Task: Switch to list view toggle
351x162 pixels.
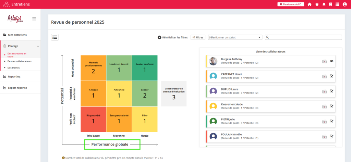Action: click(x=55, y=37)
